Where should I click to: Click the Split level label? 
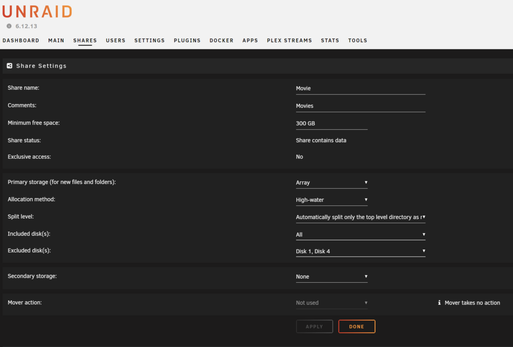click(21, 217)
